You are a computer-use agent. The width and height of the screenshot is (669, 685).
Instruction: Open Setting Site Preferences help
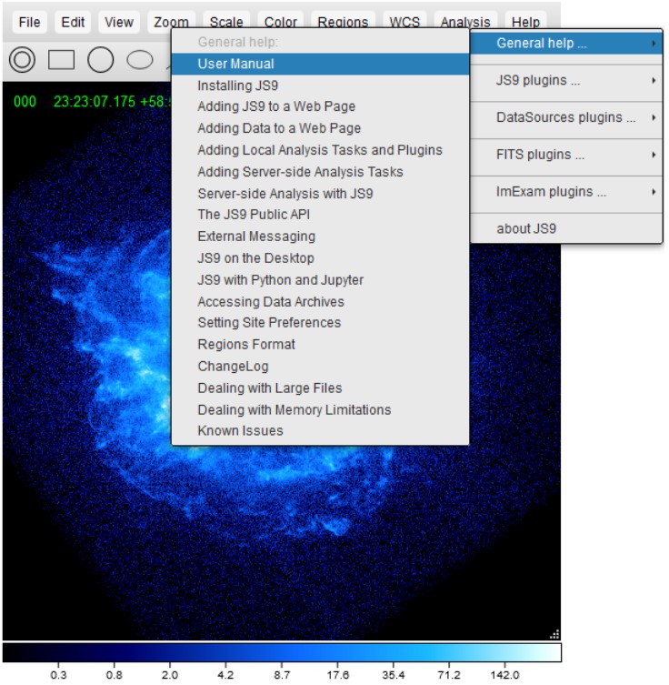[x=320, y=323]
